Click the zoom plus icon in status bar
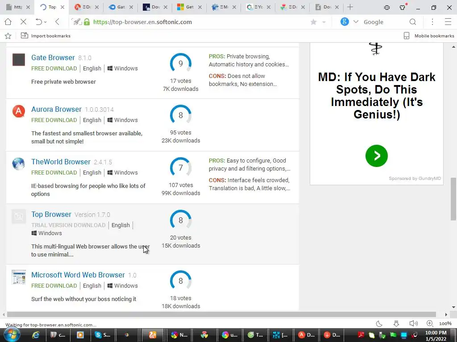Image resolution: width=457 pixels, height=342 pixels. coord(430,323)
